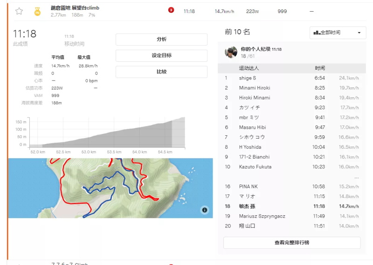Click your profile avatar in leaderboard
This screenshot has height=265, width=373.
[231, 52]
